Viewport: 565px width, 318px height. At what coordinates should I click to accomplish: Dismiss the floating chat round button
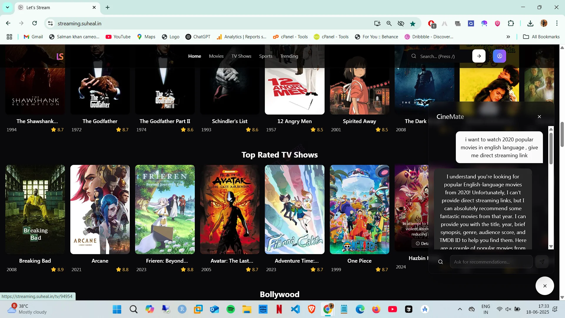(x=545, y=286)
